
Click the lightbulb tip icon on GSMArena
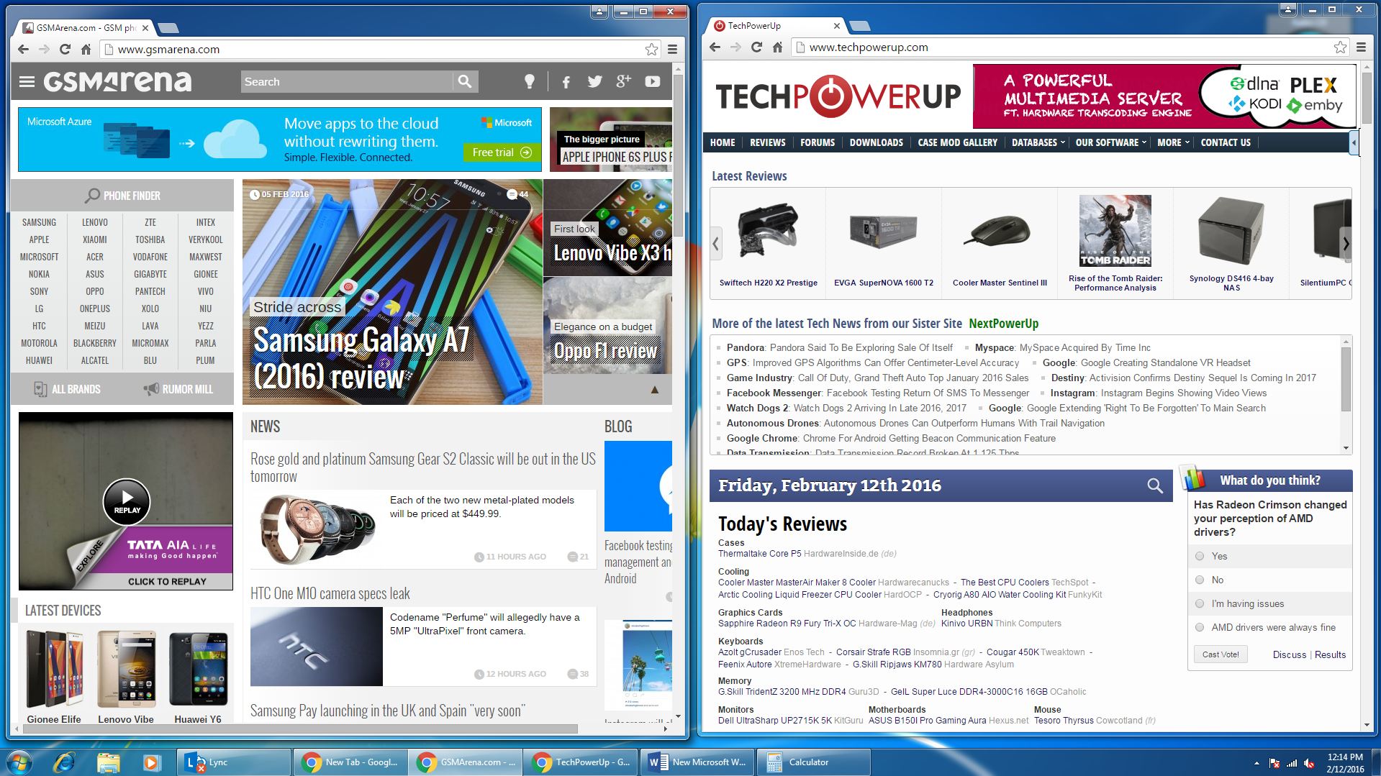tap(530, 81)
